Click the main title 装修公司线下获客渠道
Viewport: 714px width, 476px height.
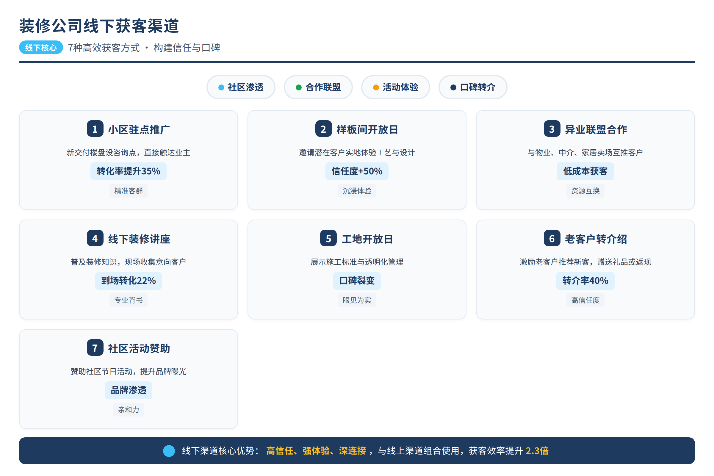pyautogui.click(x=99, y=26)
